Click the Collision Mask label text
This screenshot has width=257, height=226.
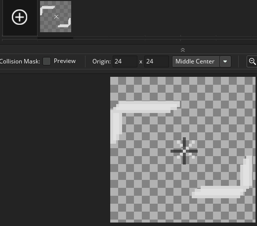pyautogui.click(x=20, y=61)
